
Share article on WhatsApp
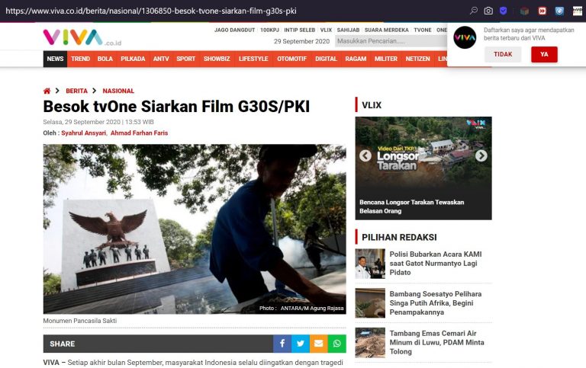(336, 344)
